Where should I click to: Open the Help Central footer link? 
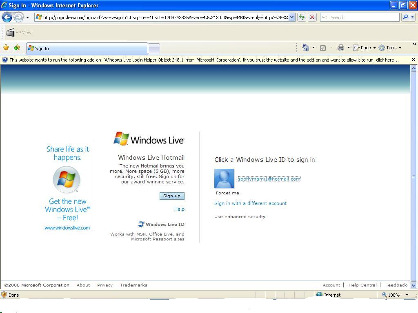click(x=362, y=285)
